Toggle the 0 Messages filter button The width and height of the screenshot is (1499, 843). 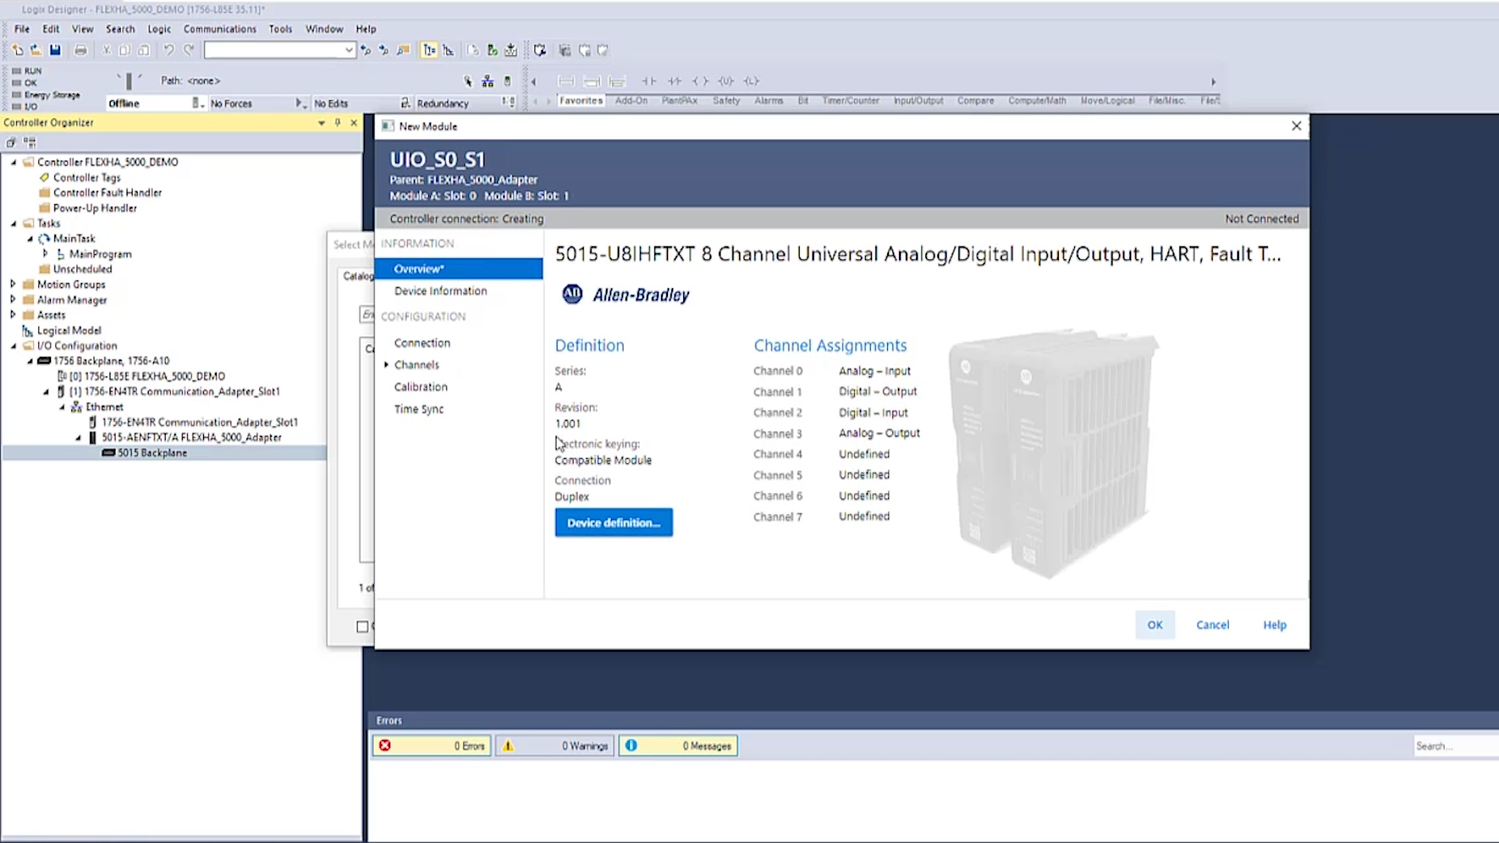pyautogui.click(x=678, y=746)
